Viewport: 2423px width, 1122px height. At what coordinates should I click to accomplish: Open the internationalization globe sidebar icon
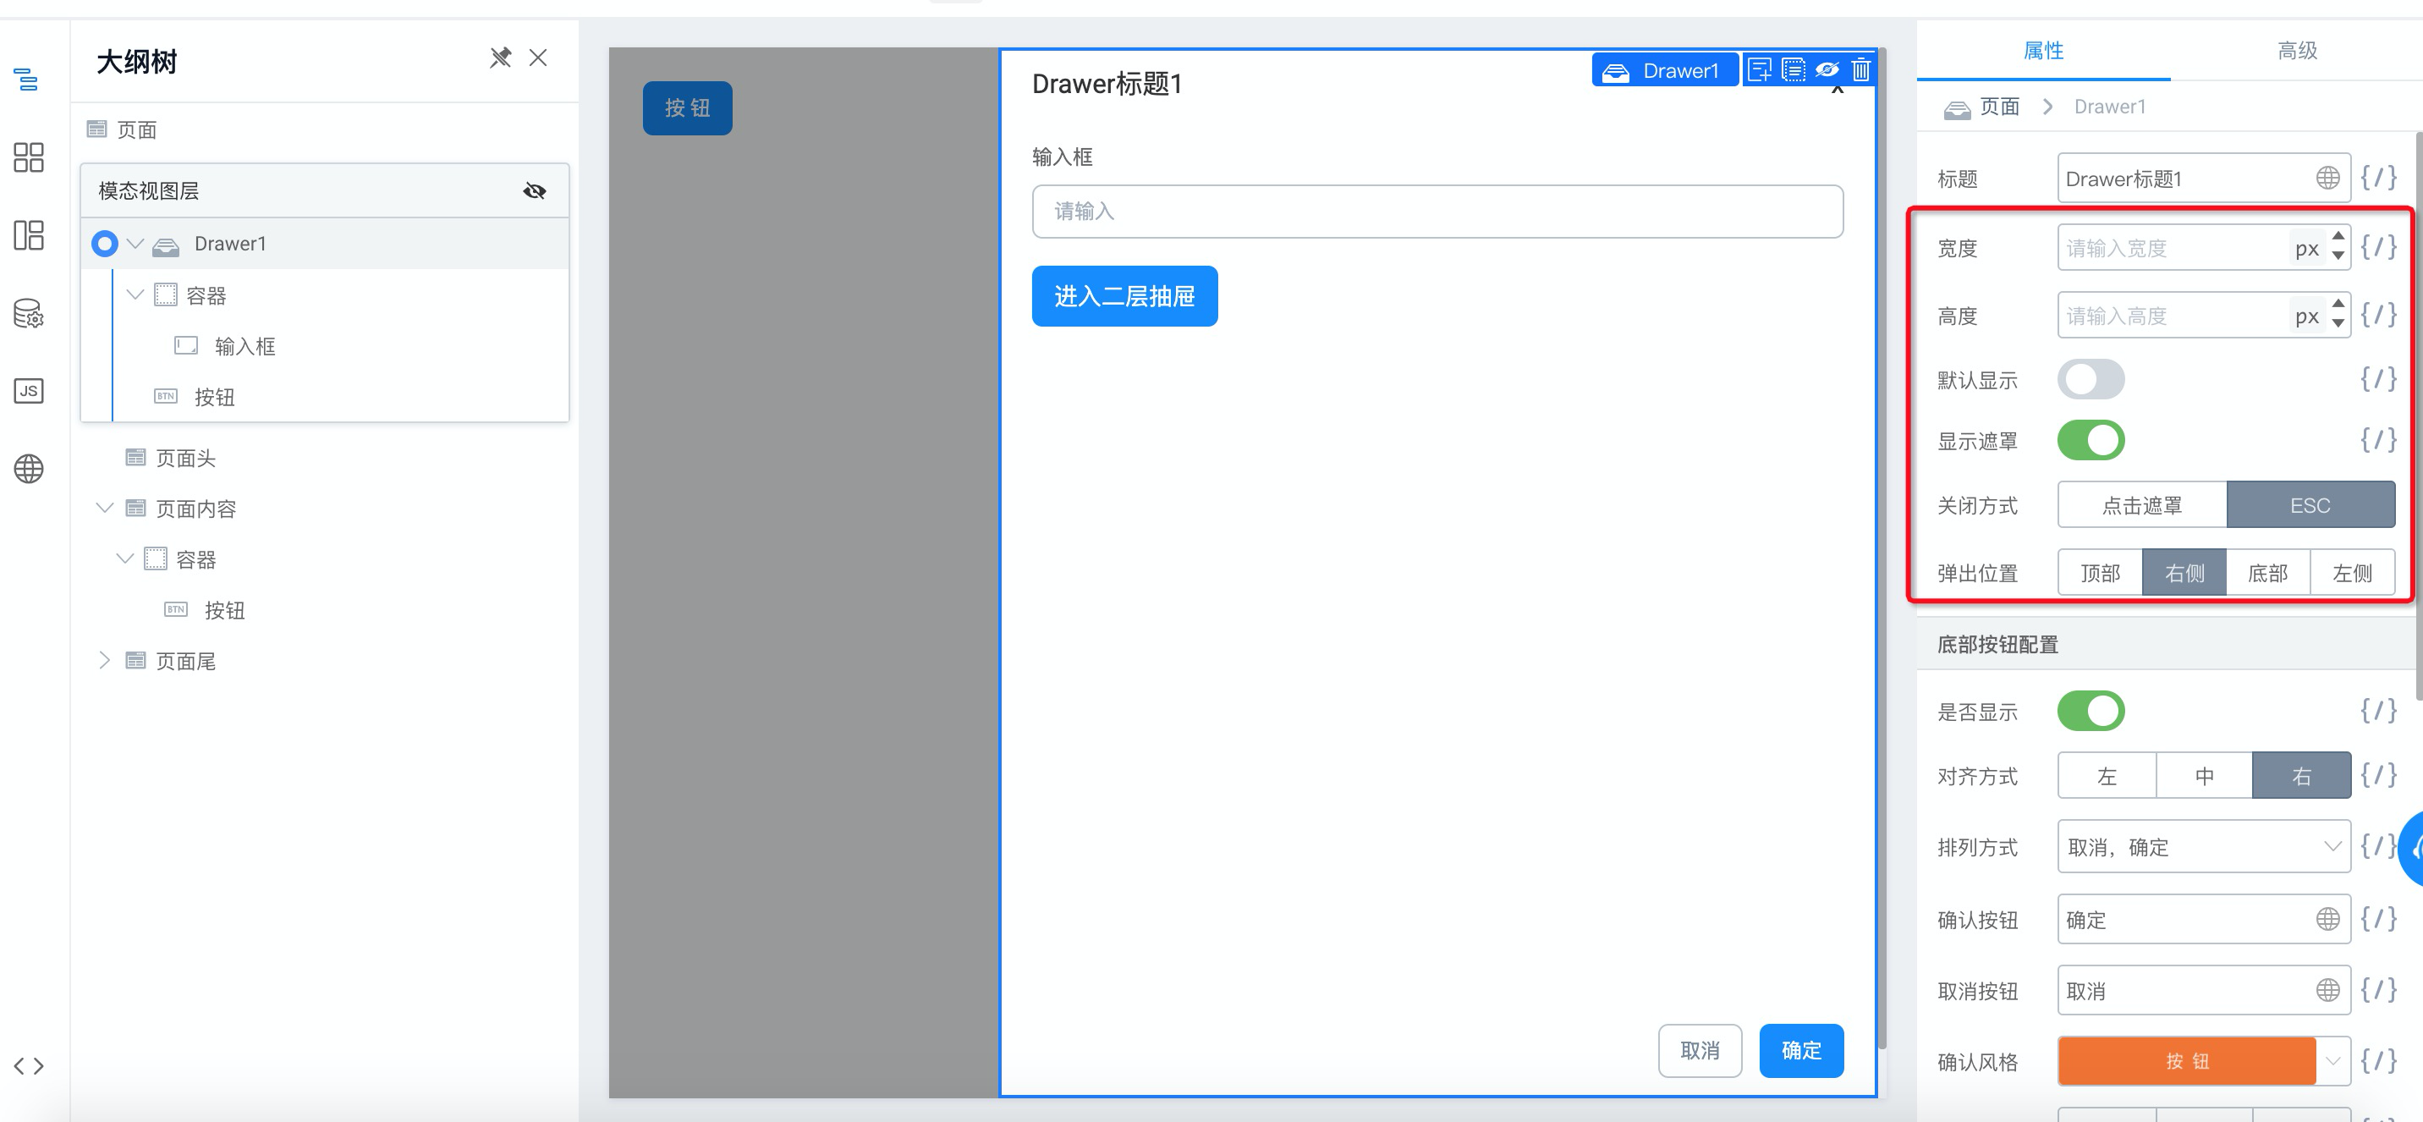[28, 469]
